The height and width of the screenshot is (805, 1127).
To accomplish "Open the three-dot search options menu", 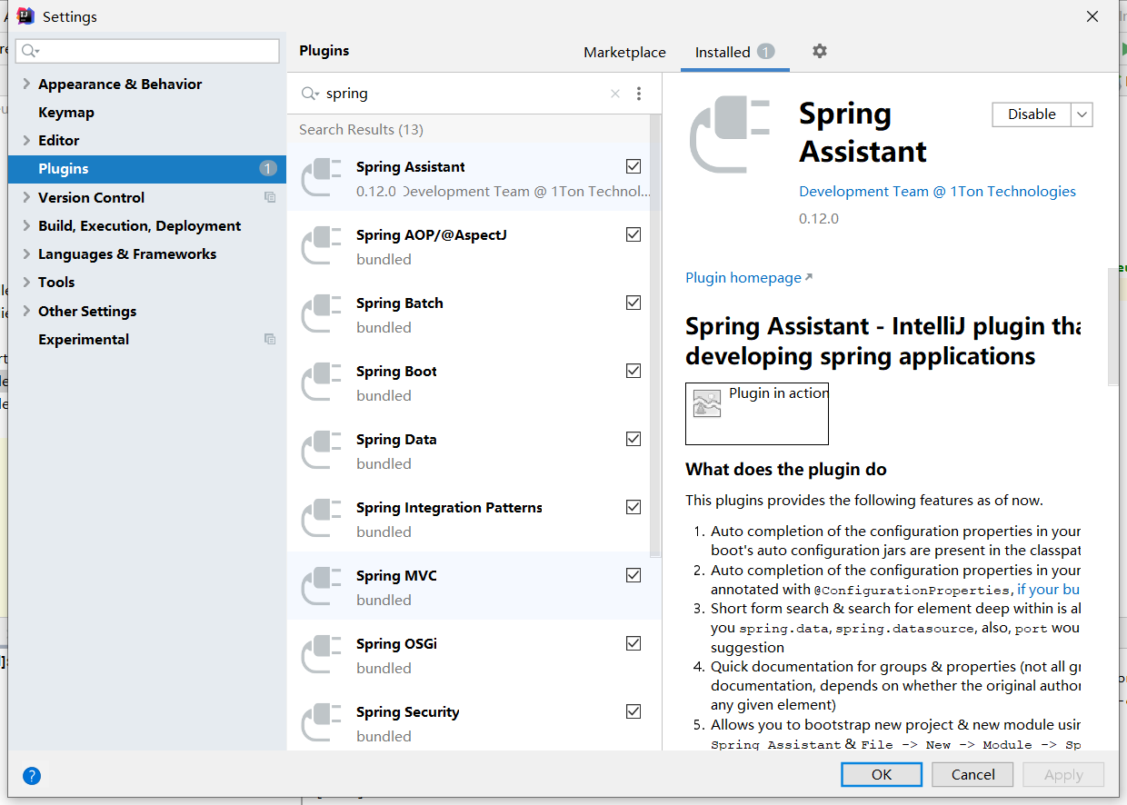I will pyautogui.click(x=639, y=94).
